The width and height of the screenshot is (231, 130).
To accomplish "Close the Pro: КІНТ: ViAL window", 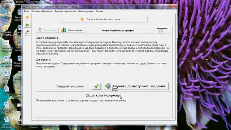I will tap(173, 6).
